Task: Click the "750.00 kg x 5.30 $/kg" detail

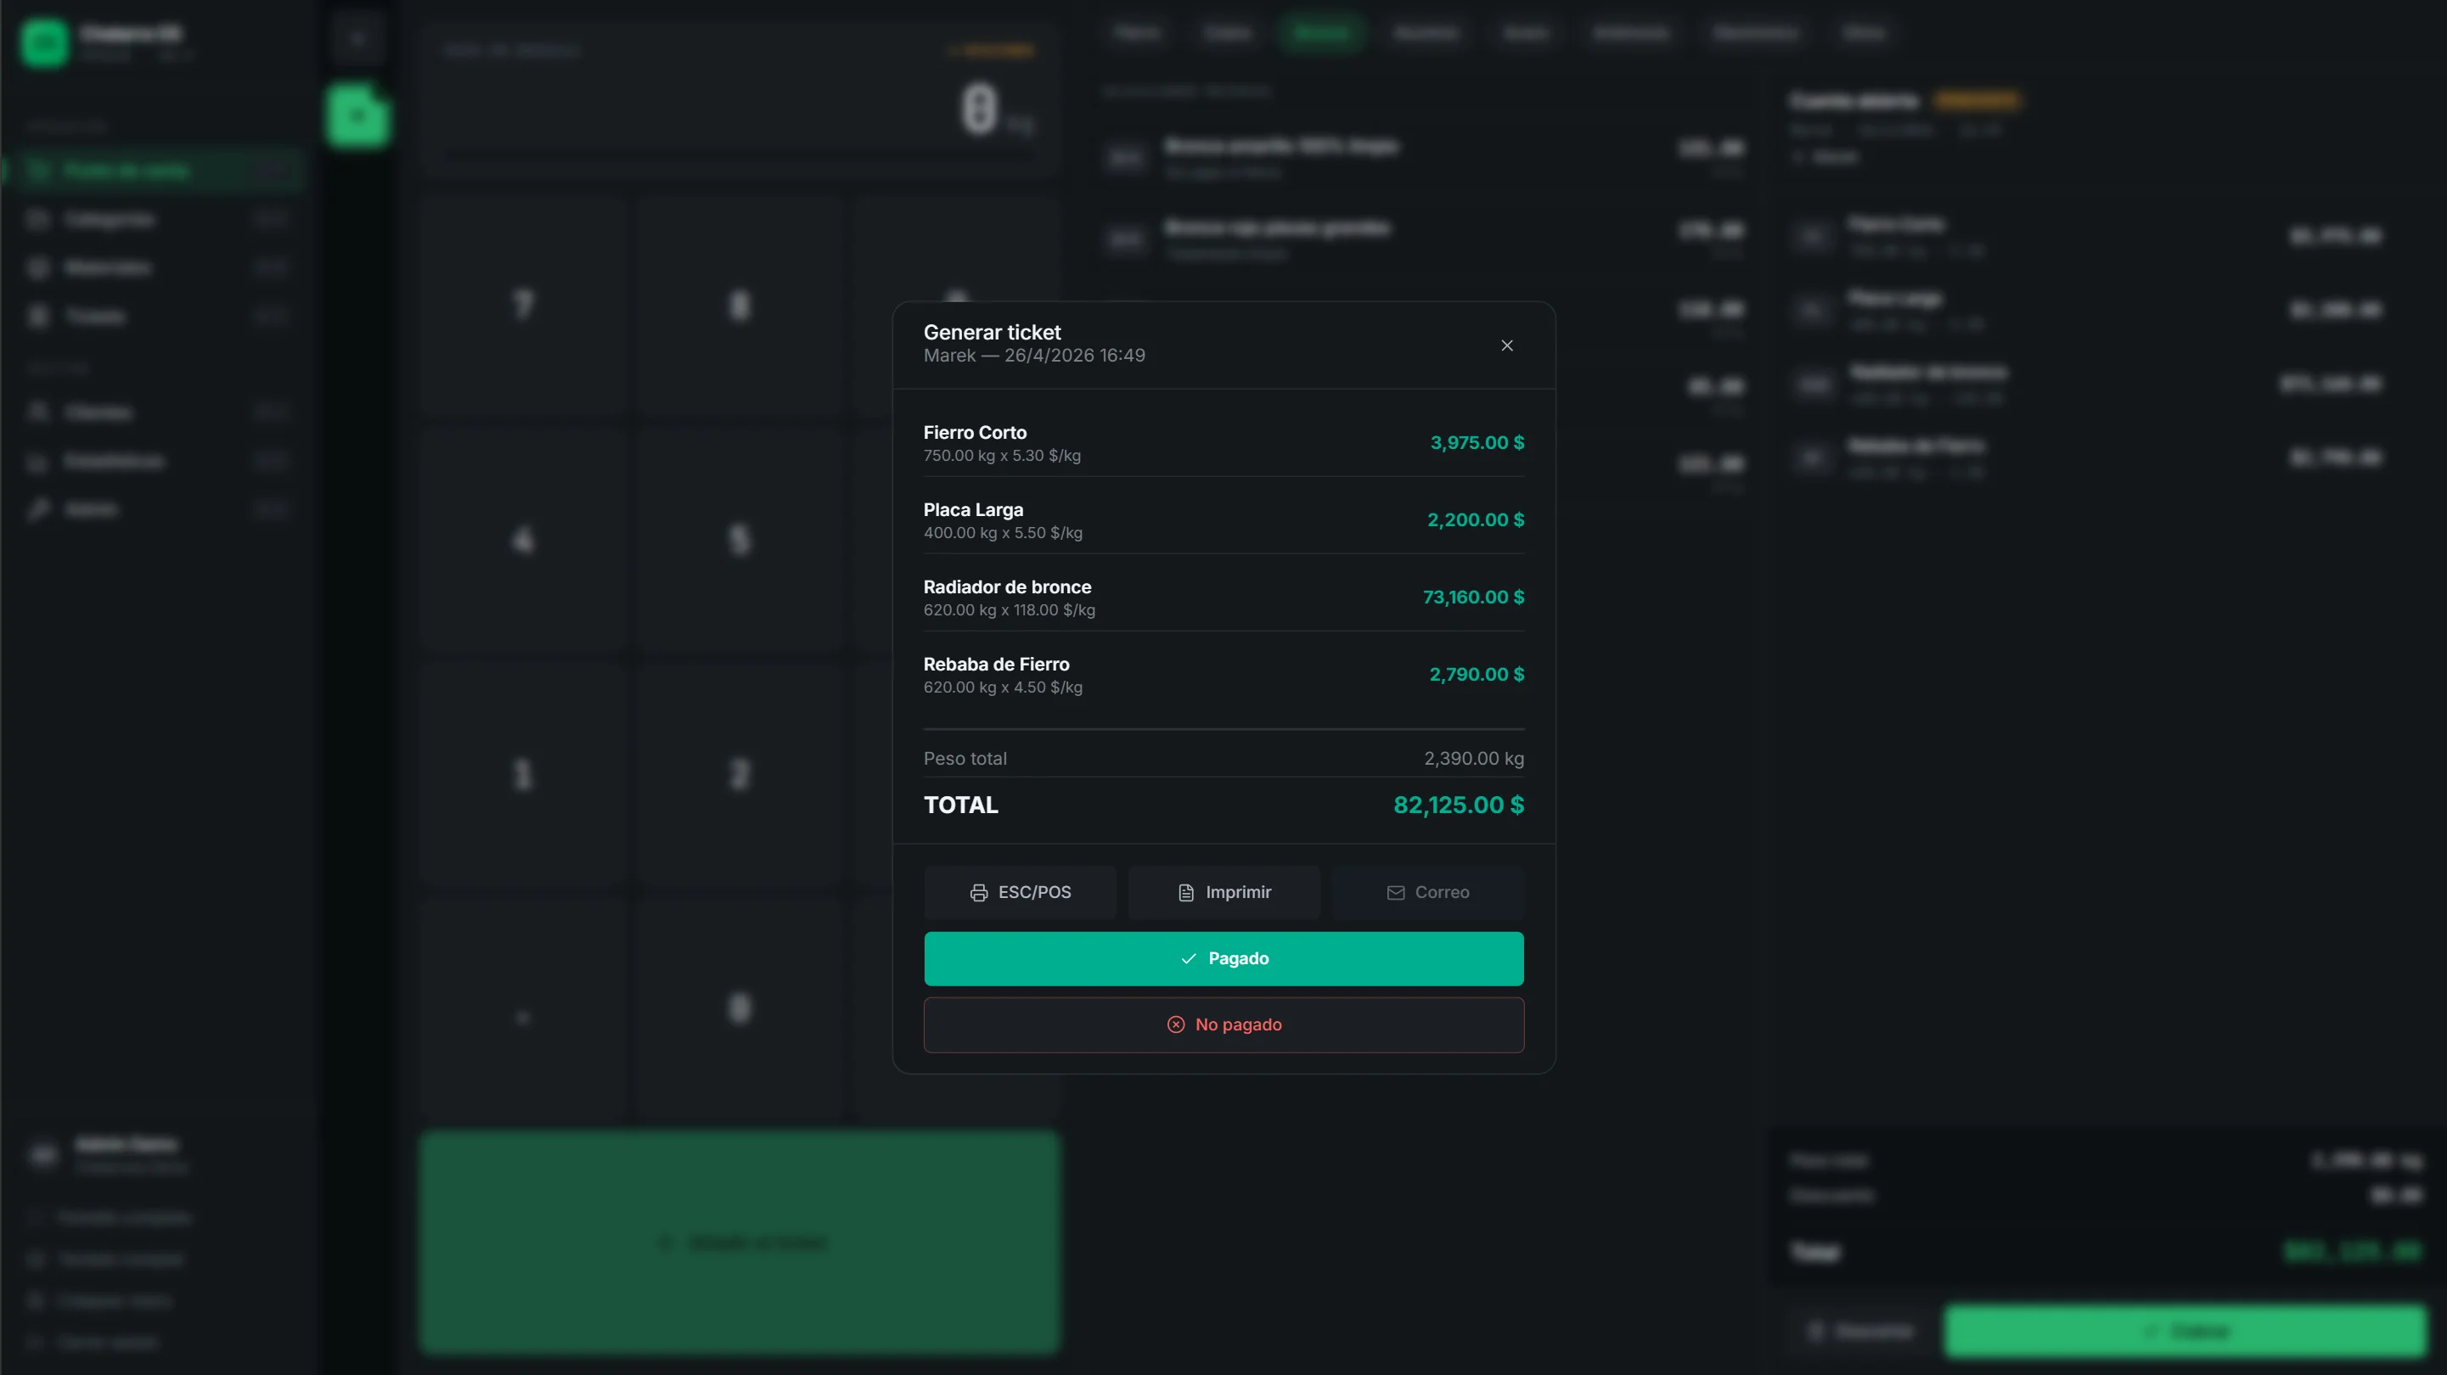Action: (1001, 456)
